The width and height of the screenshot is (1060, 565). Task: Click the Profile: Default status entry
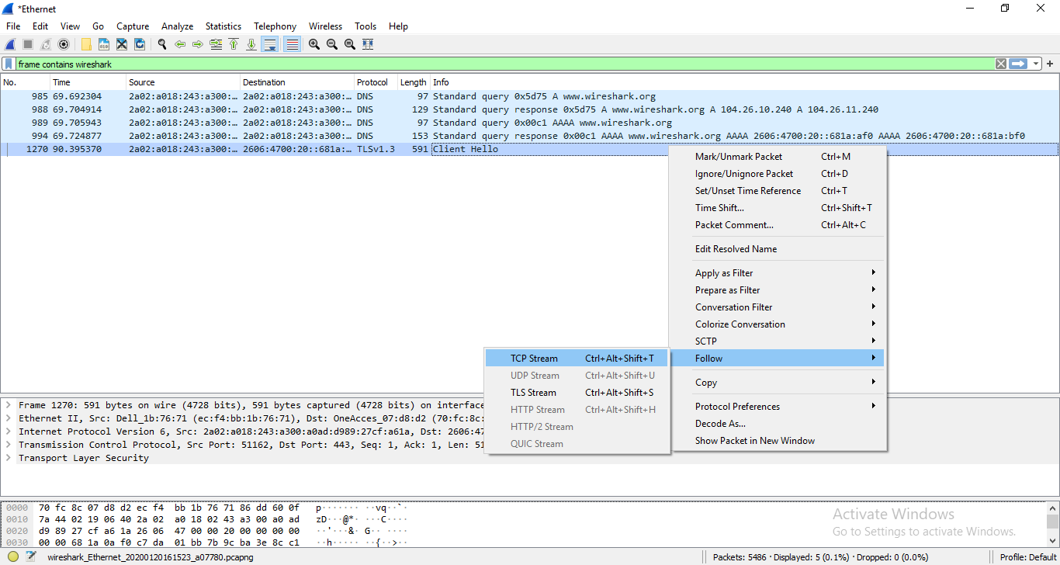point(1028,557)
